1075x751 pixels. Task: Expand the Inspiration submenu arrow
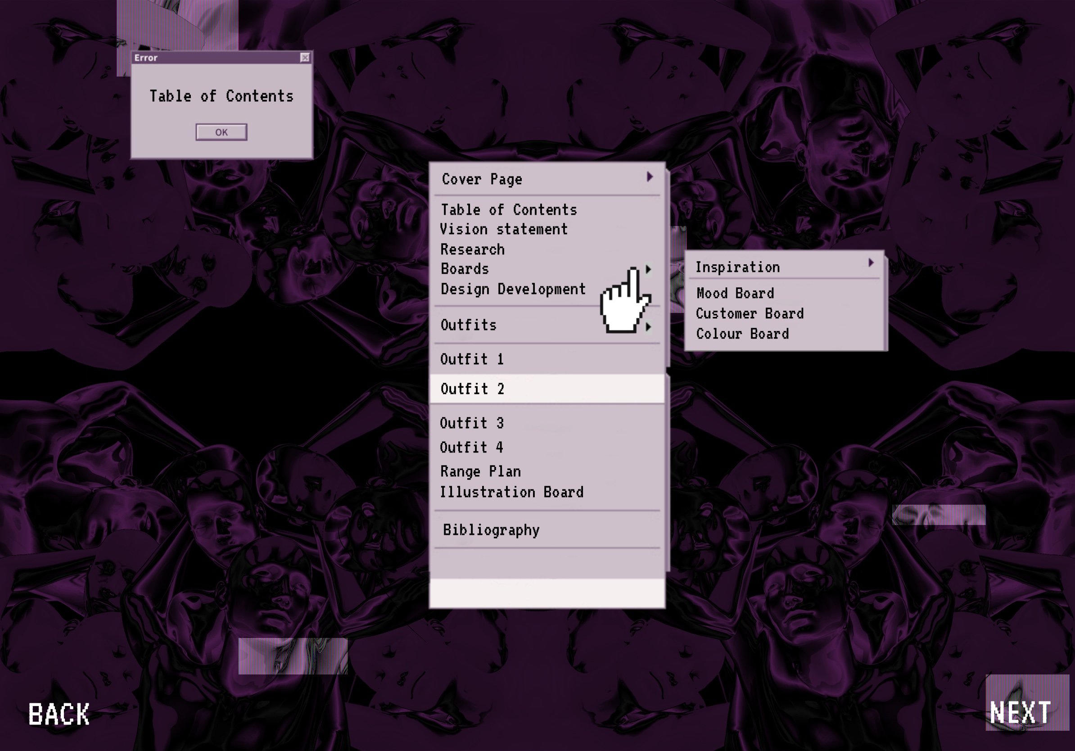click(871, 262)
